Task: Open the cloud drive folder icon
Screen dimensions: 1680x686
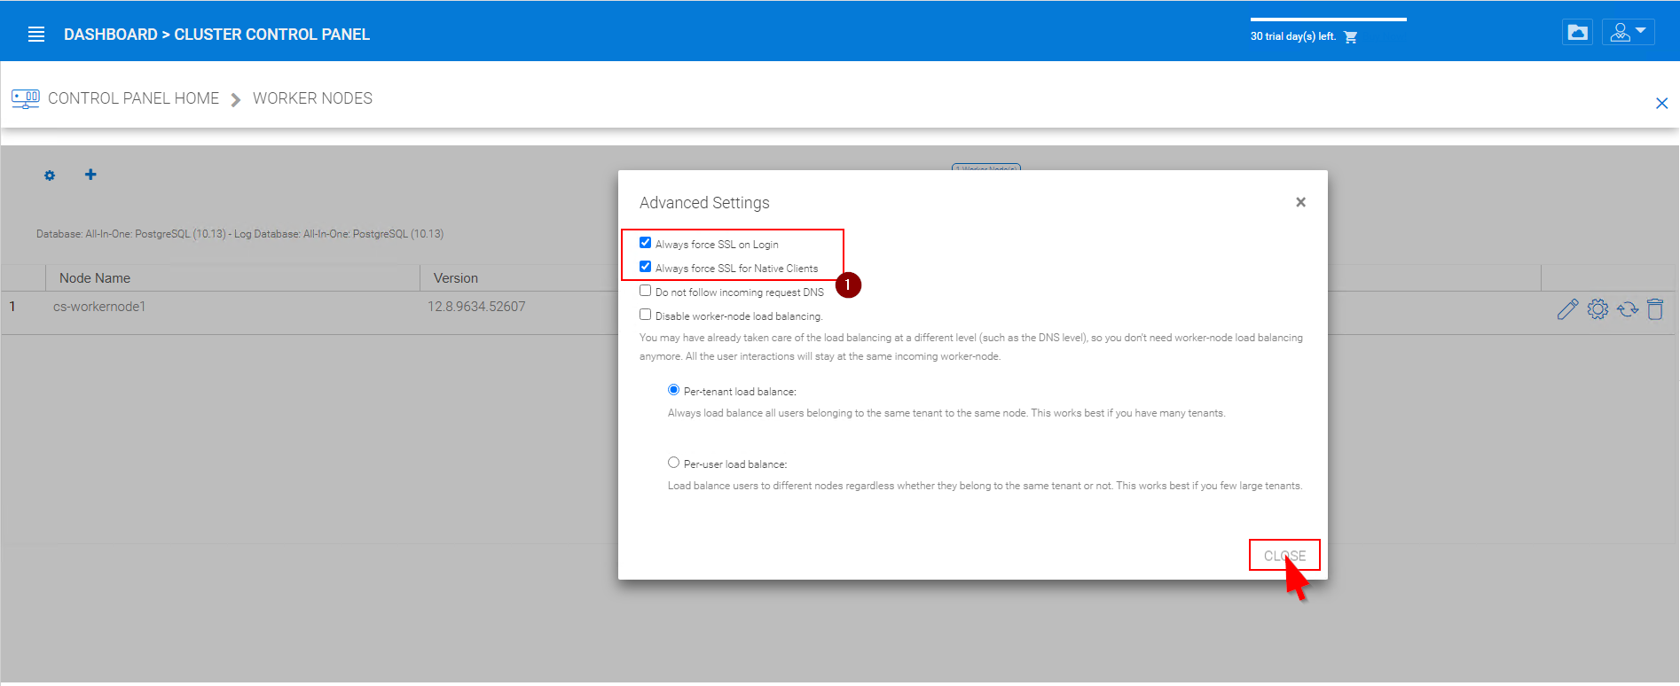Action: (x=1577, y=33)
